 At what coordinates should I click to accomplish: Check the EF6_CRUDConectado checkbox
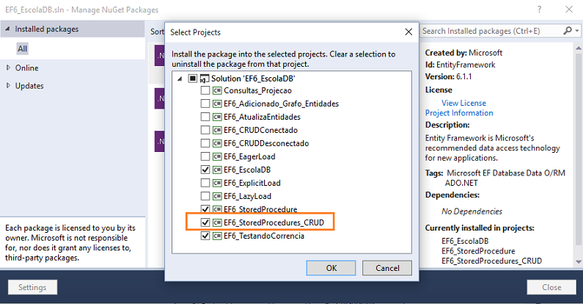pyautogui.click(x=205, y=130)
